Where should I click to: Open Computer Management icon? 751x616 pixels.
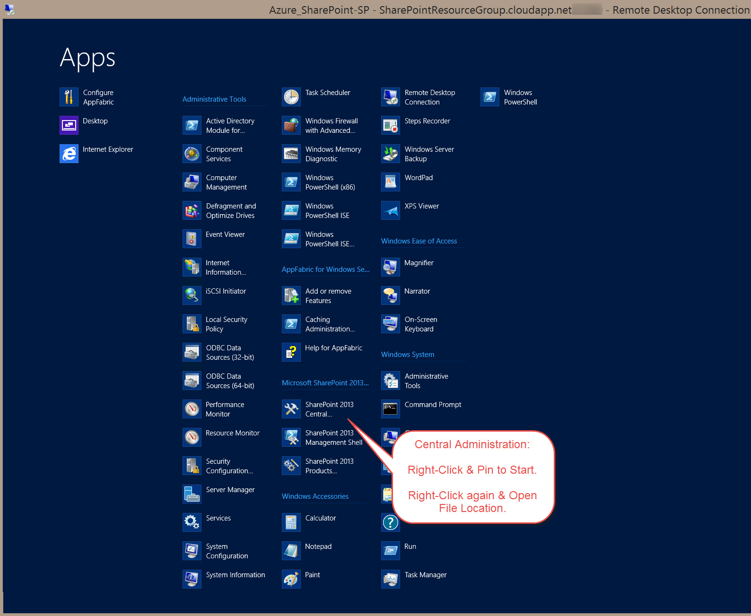click(x=192, y=182)
